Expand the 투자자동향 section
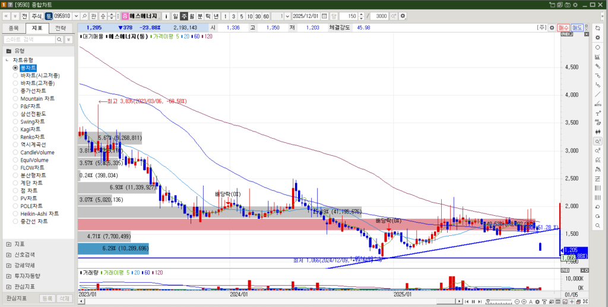The image size is (608, 307). [x=8, y=276]
